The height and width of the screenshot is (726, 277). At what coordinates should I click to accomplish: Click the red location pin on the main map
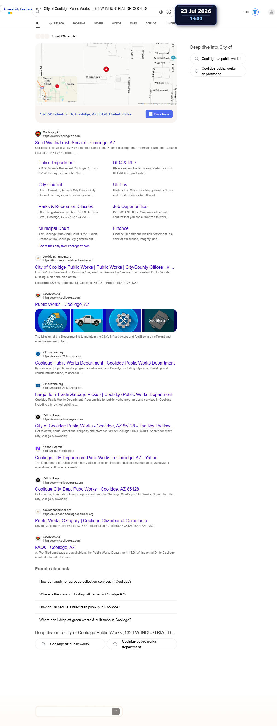106,70
